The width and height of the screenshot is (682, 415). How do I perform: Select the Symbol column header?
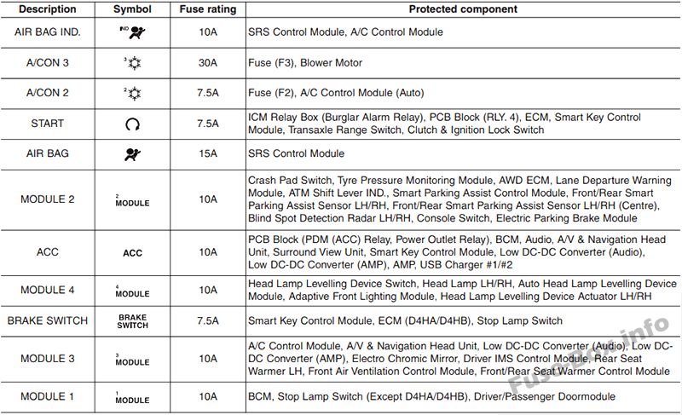click(132, 9)
